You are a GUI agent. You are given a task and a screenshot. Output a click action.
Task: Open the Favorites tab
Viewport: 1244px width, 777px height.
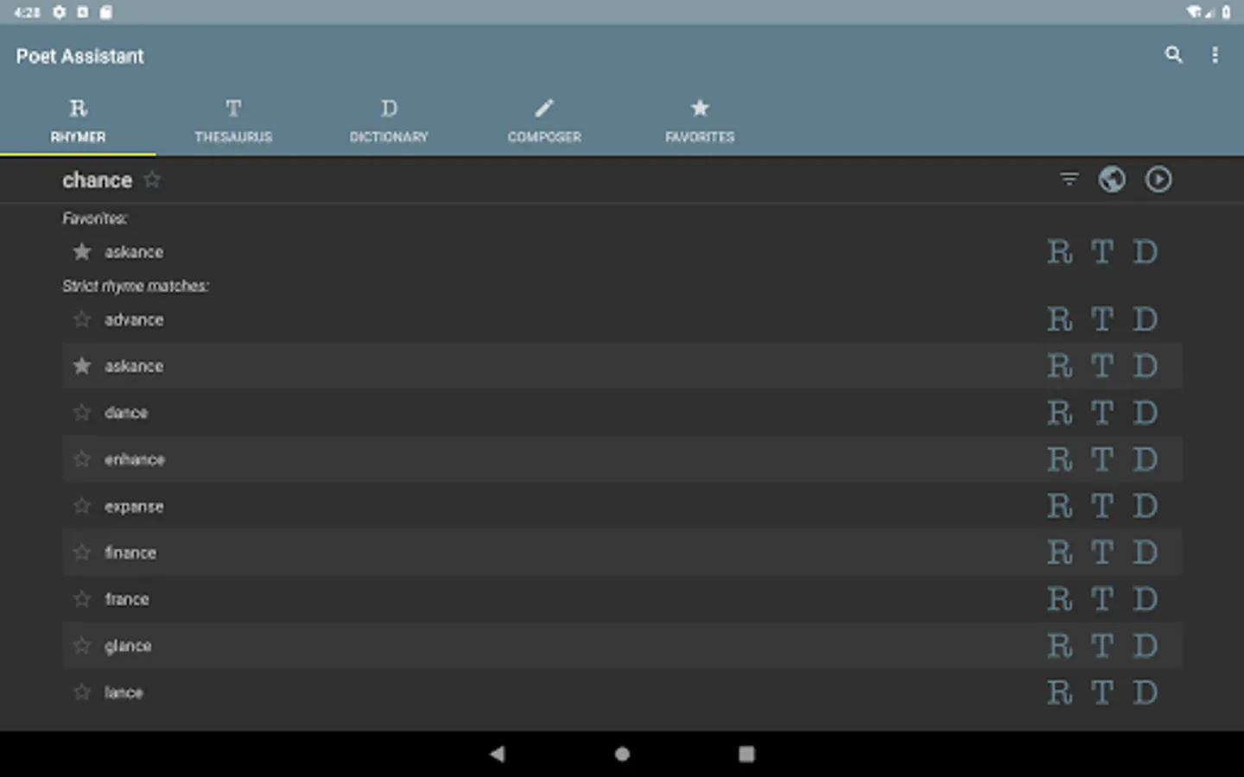(700, 120)
